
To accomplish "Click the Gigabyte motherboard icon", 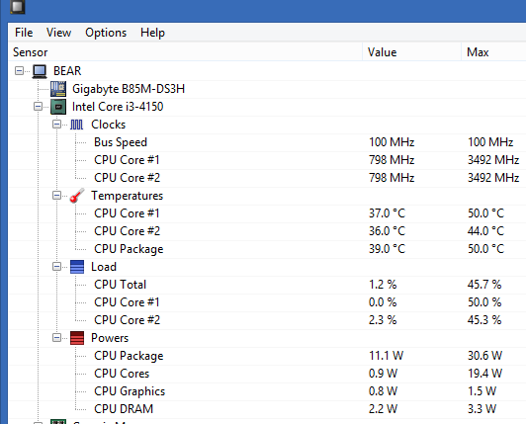I will point(58,89).
